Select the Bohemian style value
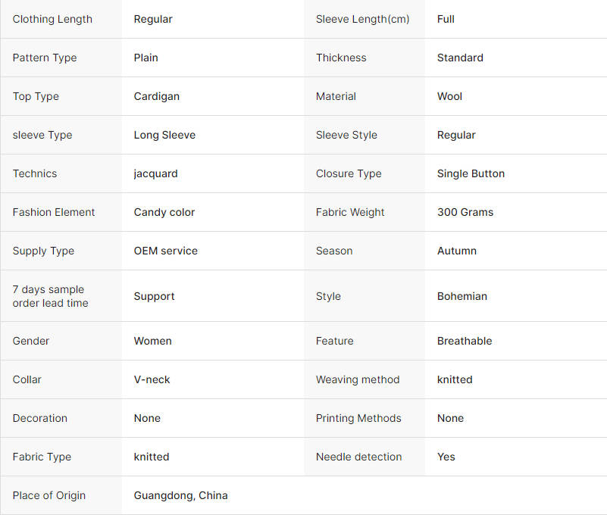The image size is (607, 515). [462, 296]
